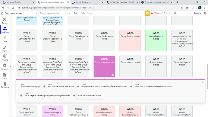Delete the Group Image workflow via trash icon

point(113,75)
